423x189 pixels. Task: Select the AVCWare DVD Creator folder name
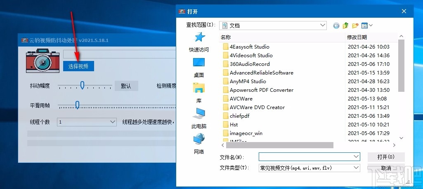[257, 107]
